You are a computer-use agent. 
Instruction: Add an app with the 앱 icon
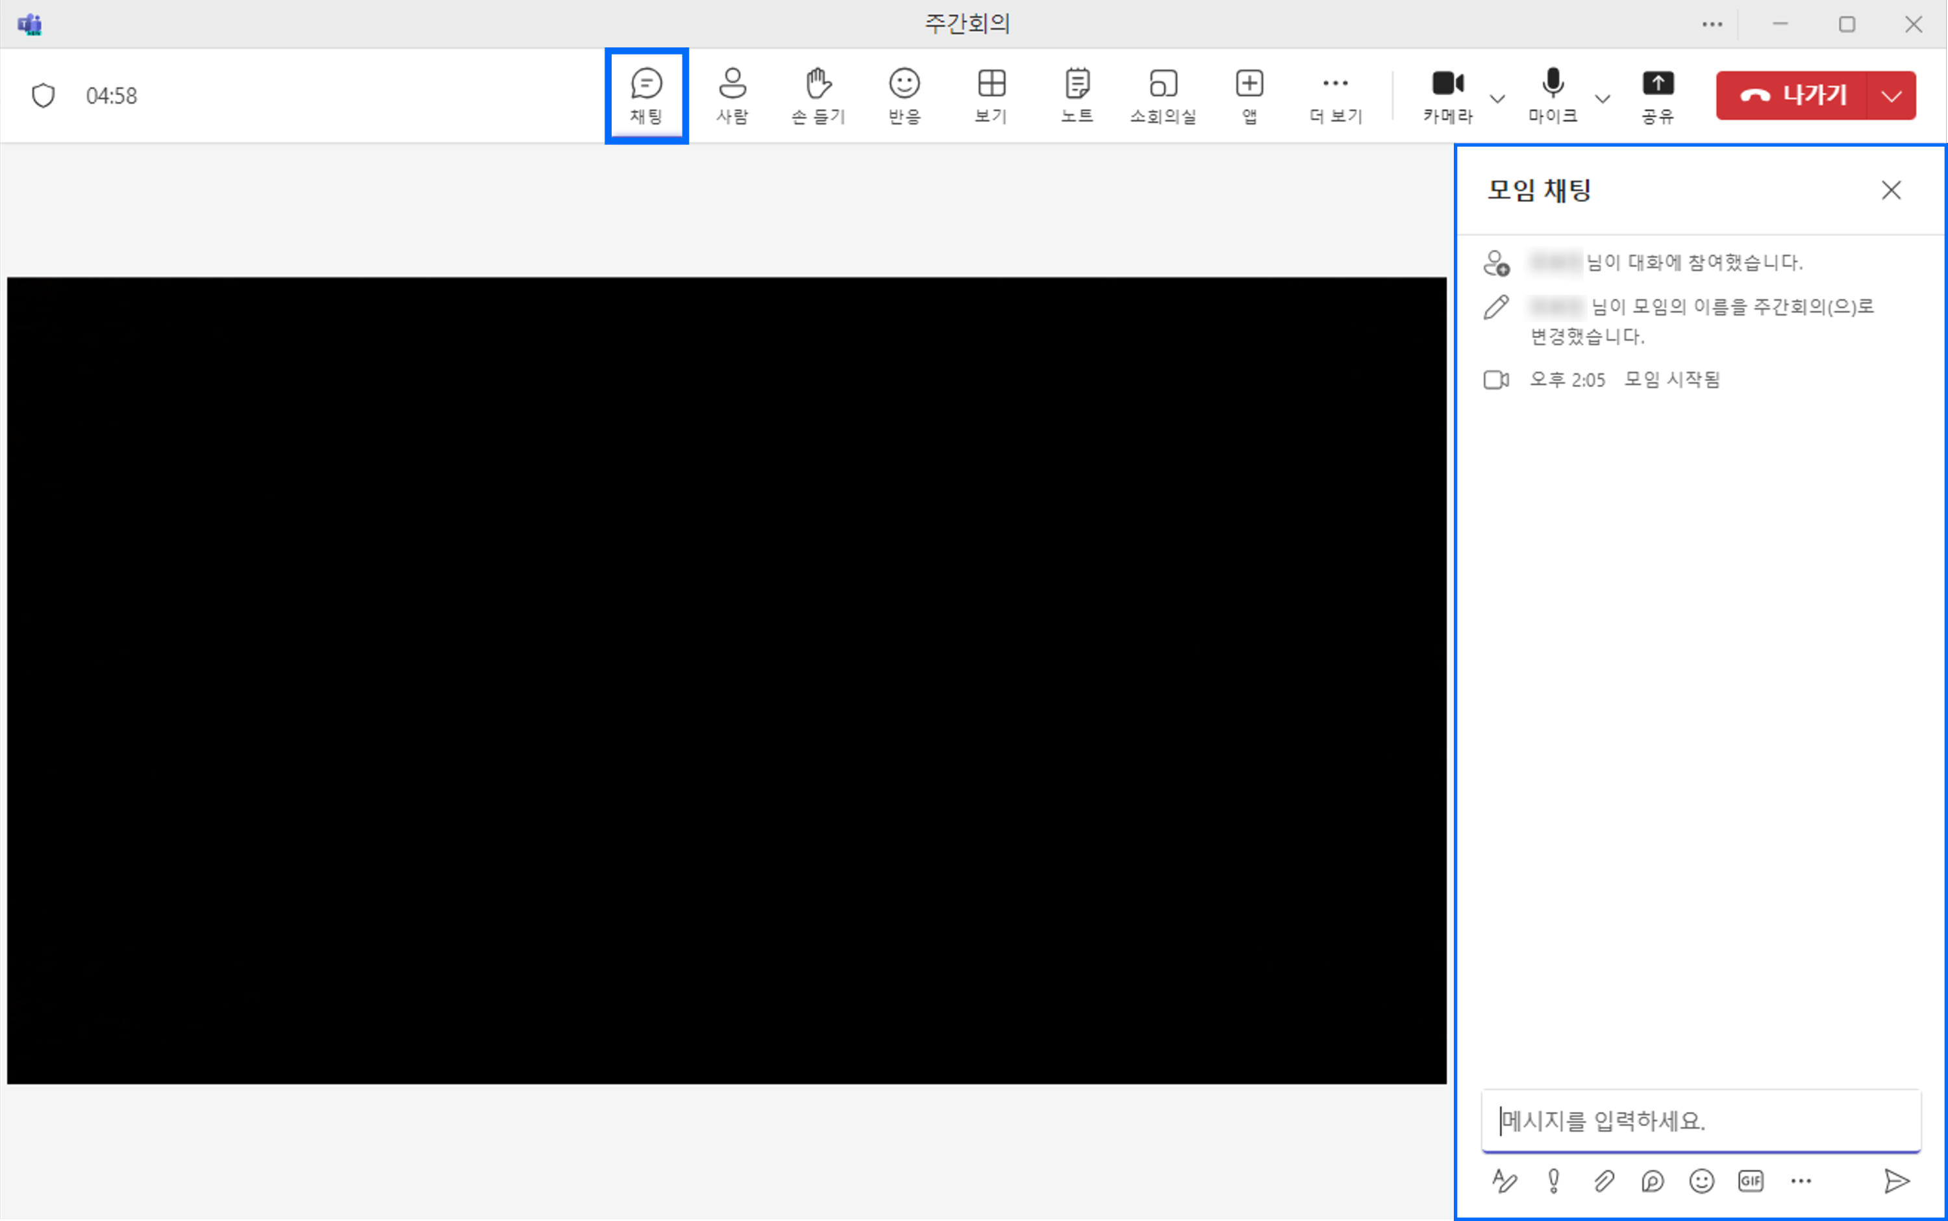point(1248,94)
